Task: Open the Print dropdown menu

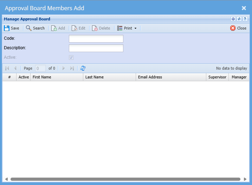Action: coord(127,28)
